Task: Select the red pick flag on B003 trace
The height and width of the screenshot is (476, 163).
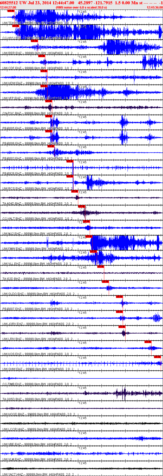Action: pyautogui.click(x=51, y=146)
